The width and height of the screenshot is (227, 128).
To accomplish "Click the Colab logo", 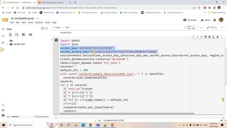I will (5, 20).
